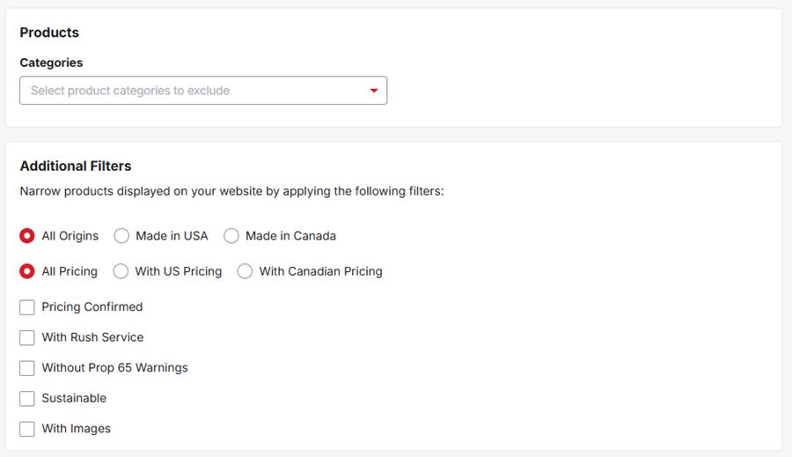Toggle the Sustainable checkbox
The image size is (792, 457).
point(27,399)
